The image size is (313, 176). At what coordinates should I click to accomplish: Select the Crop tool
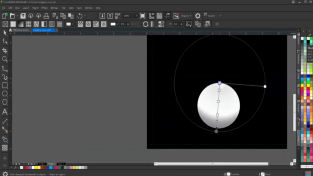5,50
